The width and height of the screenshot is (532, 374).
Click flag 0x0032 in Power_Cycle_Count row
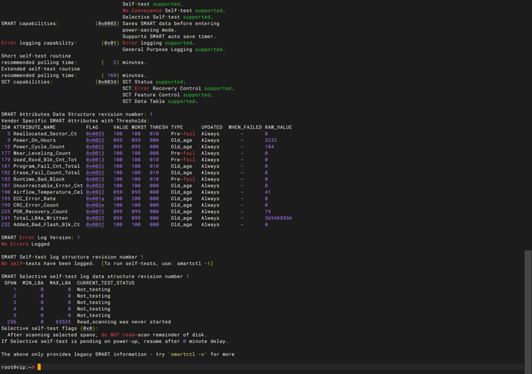[x=95, y=147]
